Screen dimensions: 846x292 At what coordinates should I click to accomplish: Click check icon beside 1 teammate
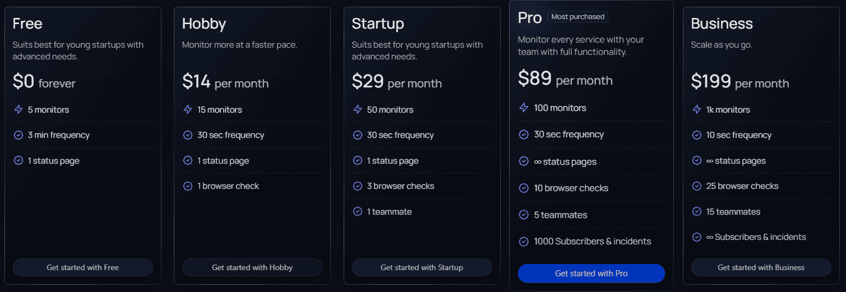(357, 212)
